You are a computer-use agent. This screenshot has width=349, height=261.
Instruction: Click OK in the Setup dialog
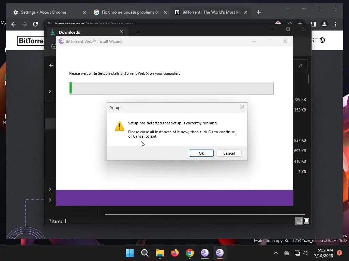[x=201, y=153]
